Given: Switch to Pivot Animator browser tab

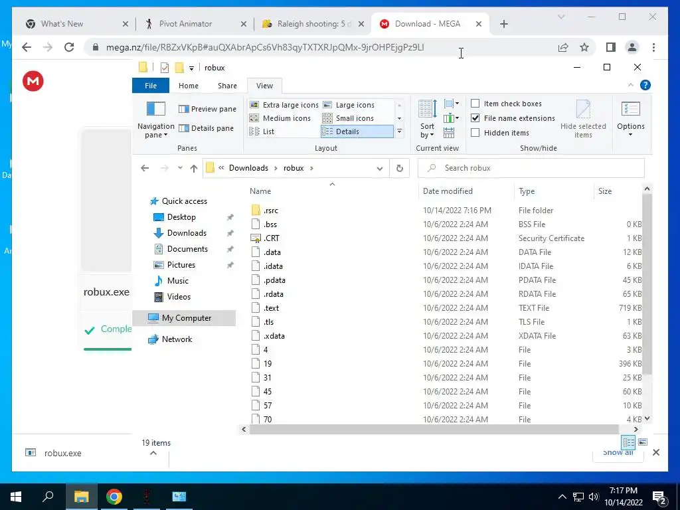Looking at the screenshot, I should [x=196, y=24].
